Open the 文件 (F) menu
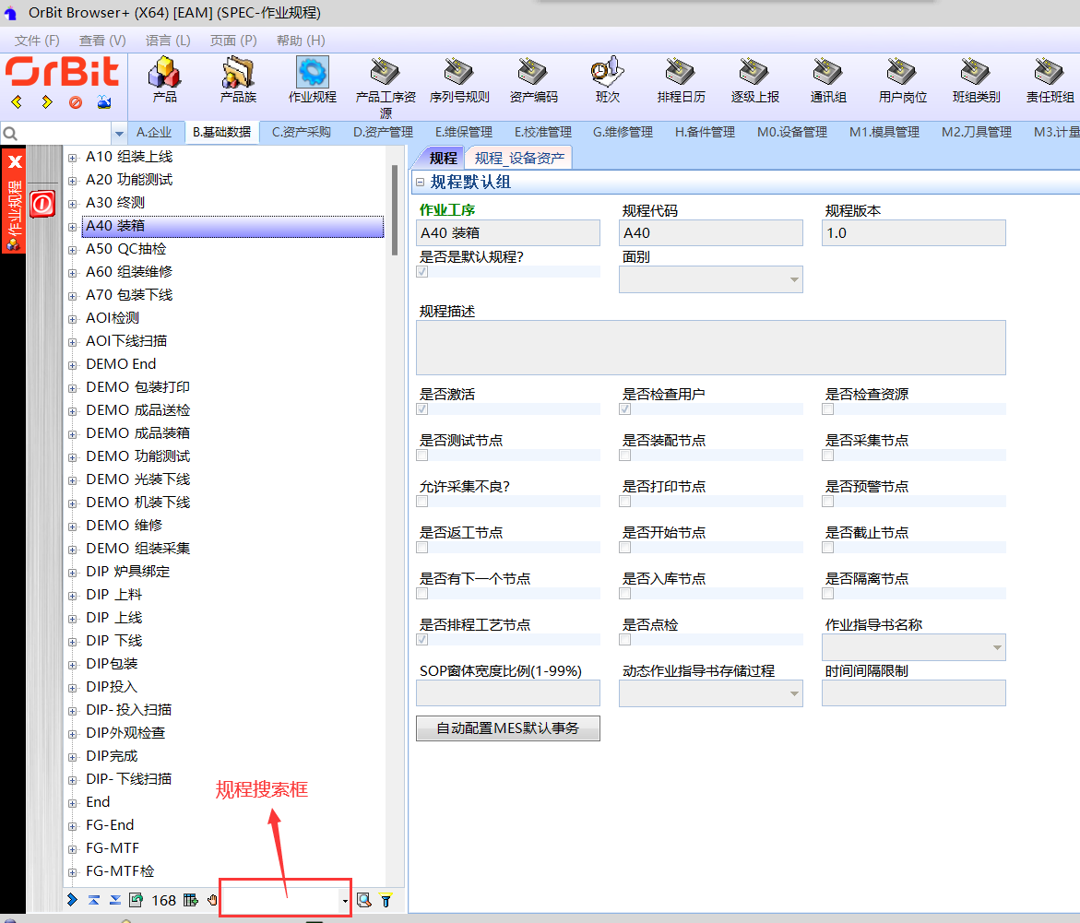1080x923 pixels. coord(37,41)
